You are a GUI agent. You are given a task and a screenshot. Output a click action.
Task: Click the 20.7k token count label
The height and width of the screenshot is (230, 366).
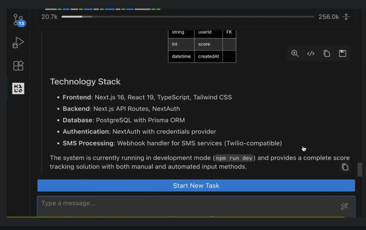click(49, 17)
